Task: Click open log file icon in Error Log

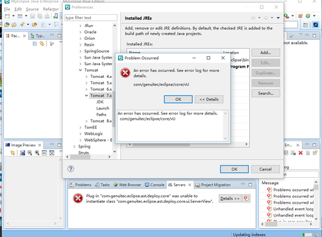Action: click(308, 153)
